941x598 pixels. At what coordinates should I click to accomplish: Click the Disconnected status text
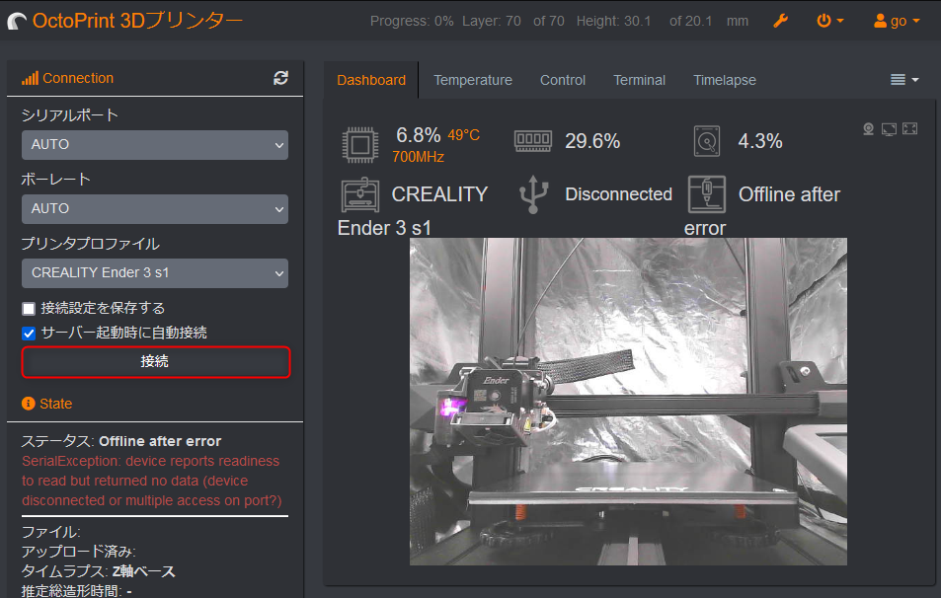pos(619,194)
